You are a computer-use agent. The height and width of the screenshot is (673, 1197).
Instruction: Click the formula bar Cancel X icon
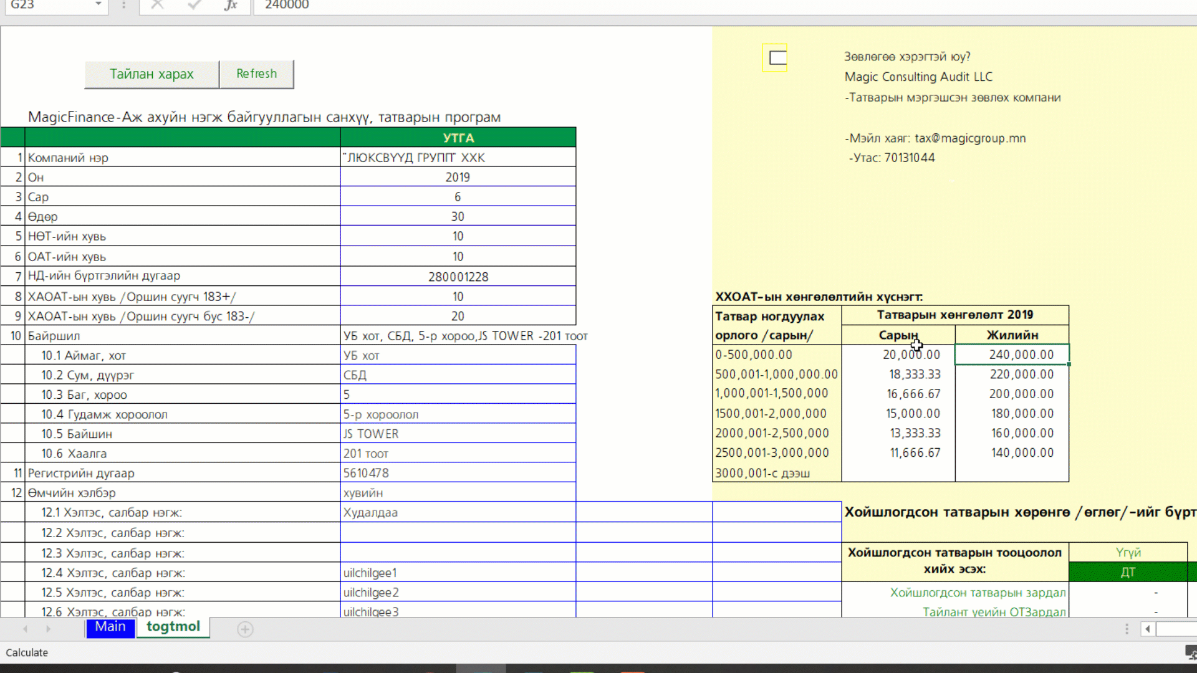pyautogui.click(x=157, y=5)
